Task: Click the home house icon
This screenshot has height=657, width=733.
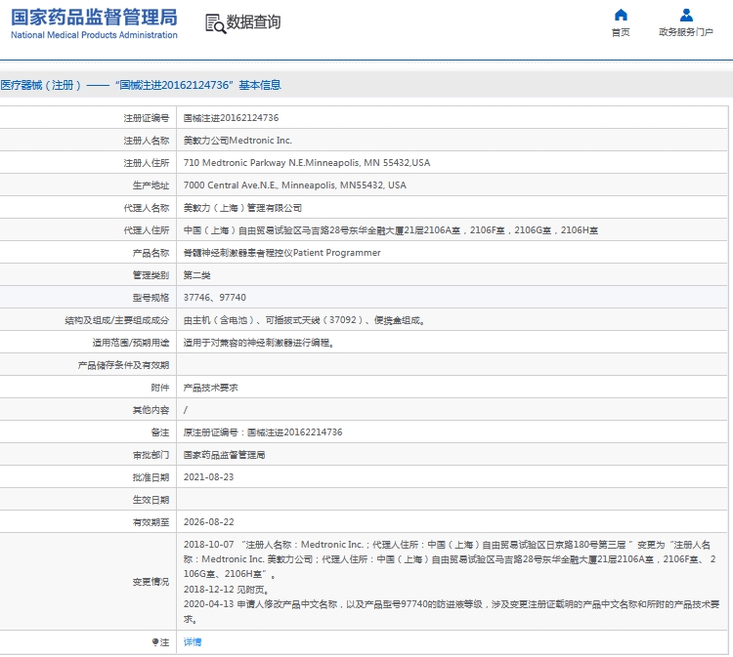Action: pyautogui.click(x=621, y=15)
